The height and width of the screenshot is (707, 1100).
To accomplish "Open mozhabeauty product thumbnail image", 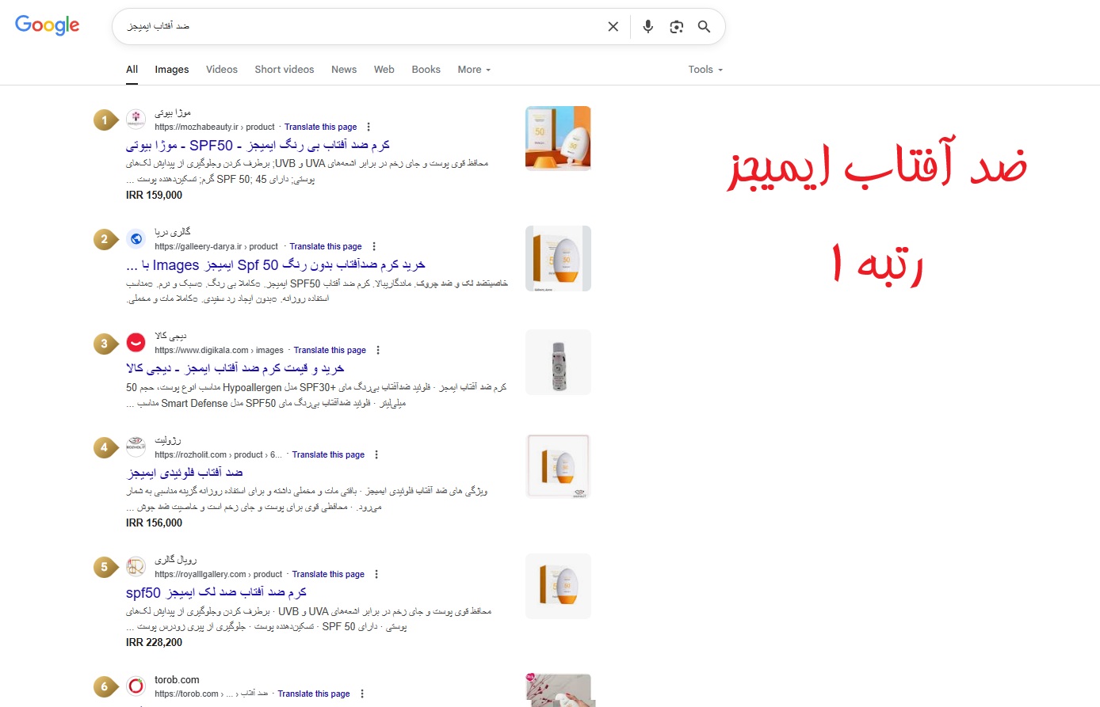I will click(559, 139).
